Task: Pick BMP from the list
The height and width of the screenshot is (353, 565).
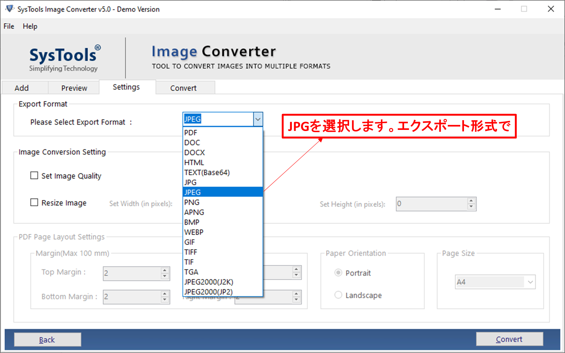Action: [x=223, y=222]
